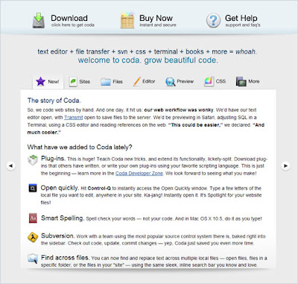Click the pencil Editor icon
The height and width of the screenshot is (284, 298).
[x=137, y=81]
